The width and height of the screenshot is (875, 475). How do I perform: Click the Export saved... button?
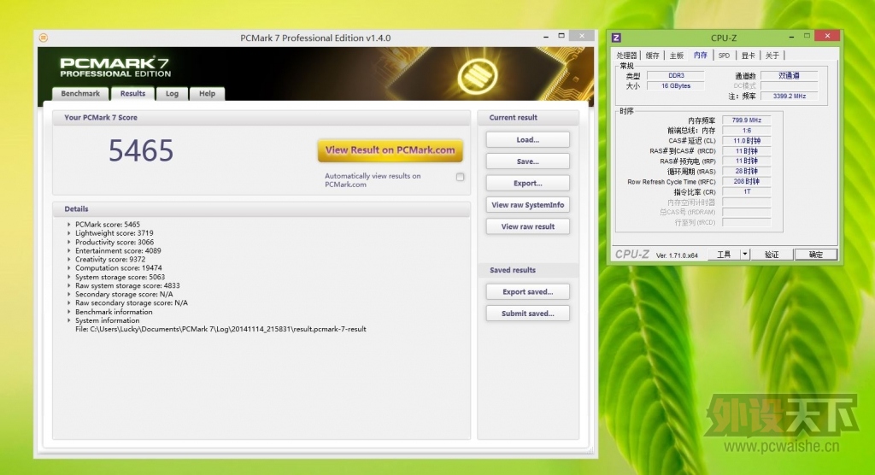point(528,292)
